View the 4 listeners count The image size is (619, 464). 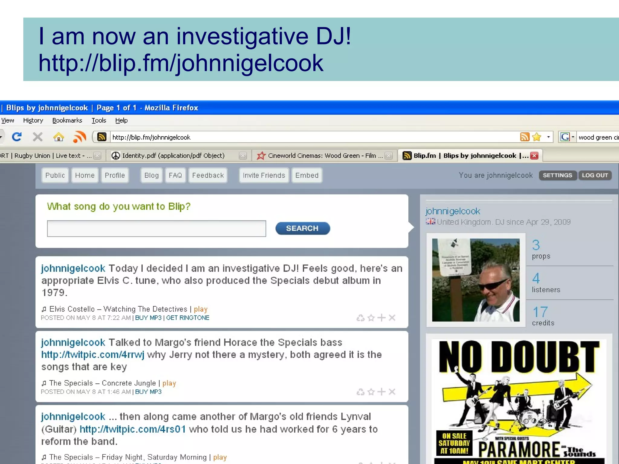point(546,283)
